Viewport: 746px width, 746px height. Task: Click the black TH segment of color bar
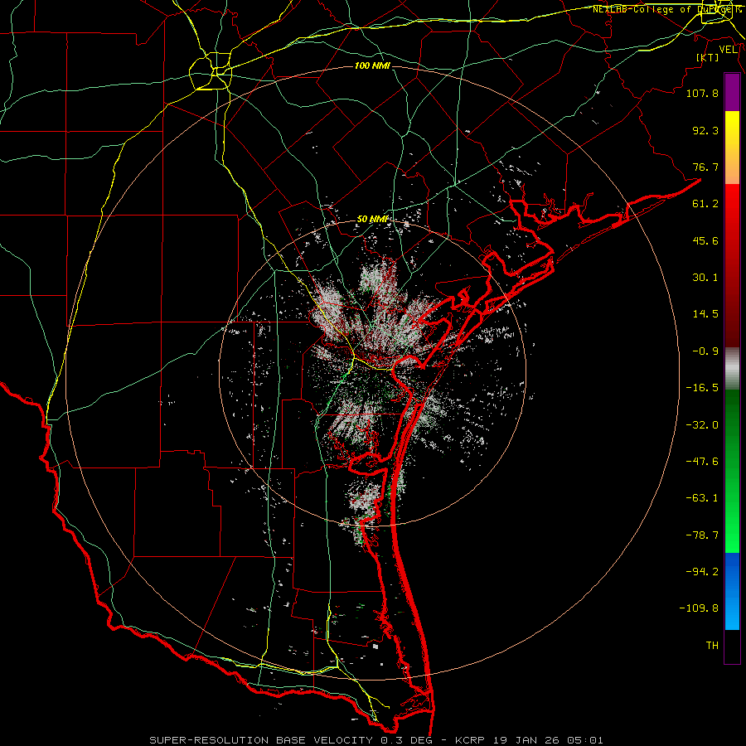pos(732,647)
